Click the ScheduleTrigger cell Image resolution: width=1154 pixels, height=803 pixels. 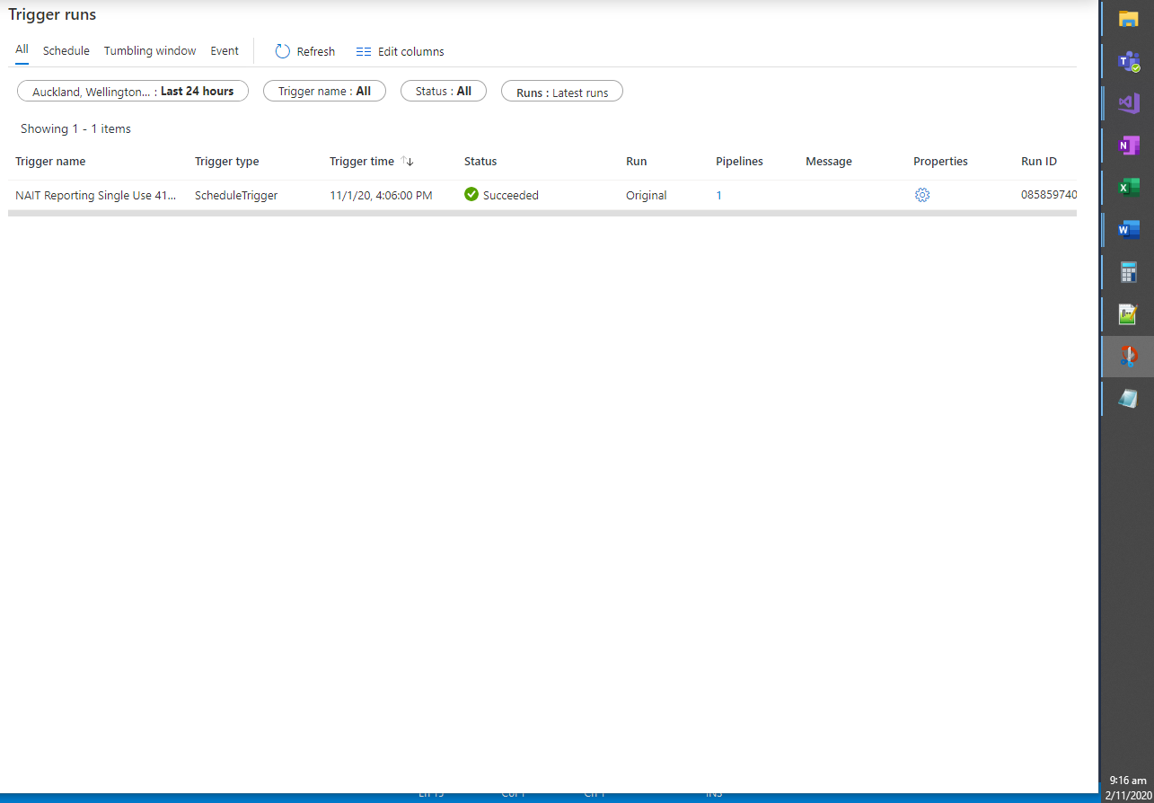pos(236,195)
